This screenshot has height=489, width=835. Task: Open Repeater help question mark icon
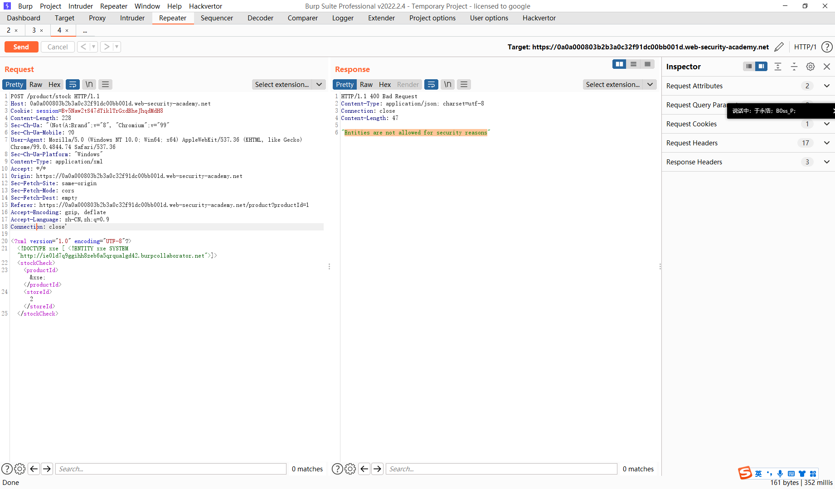coord(827,47)
